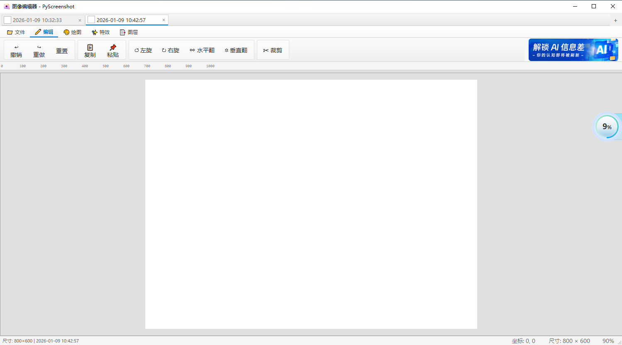Rotate the image left using 左旋
The width and height of the screenshot is (622, 345).
(143, 50)
